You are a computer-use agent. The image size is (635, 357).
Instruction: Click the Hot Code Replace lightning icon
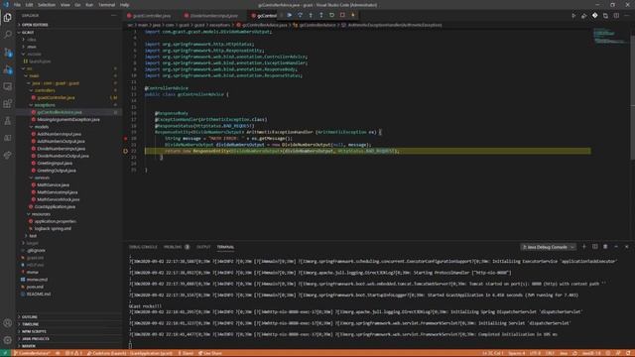click(x=353, y=15)
